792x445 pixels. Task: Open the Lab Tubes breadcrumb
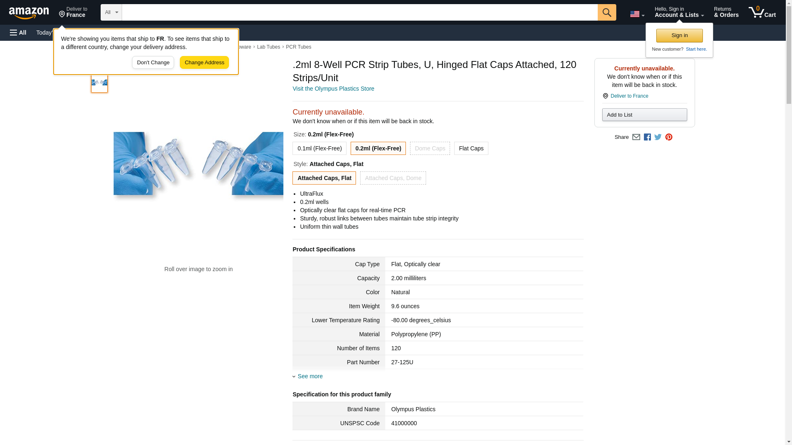(x=268, y=47)
